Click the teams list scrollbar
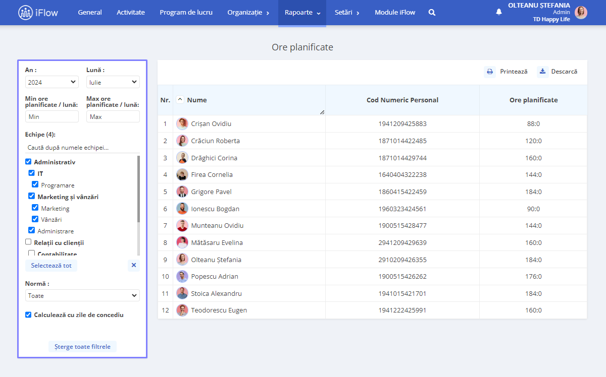The image size is (606, 377). 138,189
